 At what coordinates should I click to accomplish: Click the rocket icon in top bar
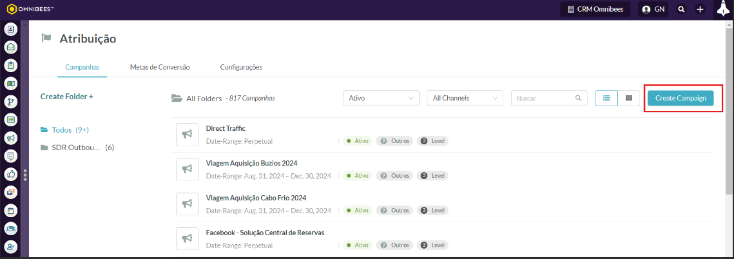723,9
